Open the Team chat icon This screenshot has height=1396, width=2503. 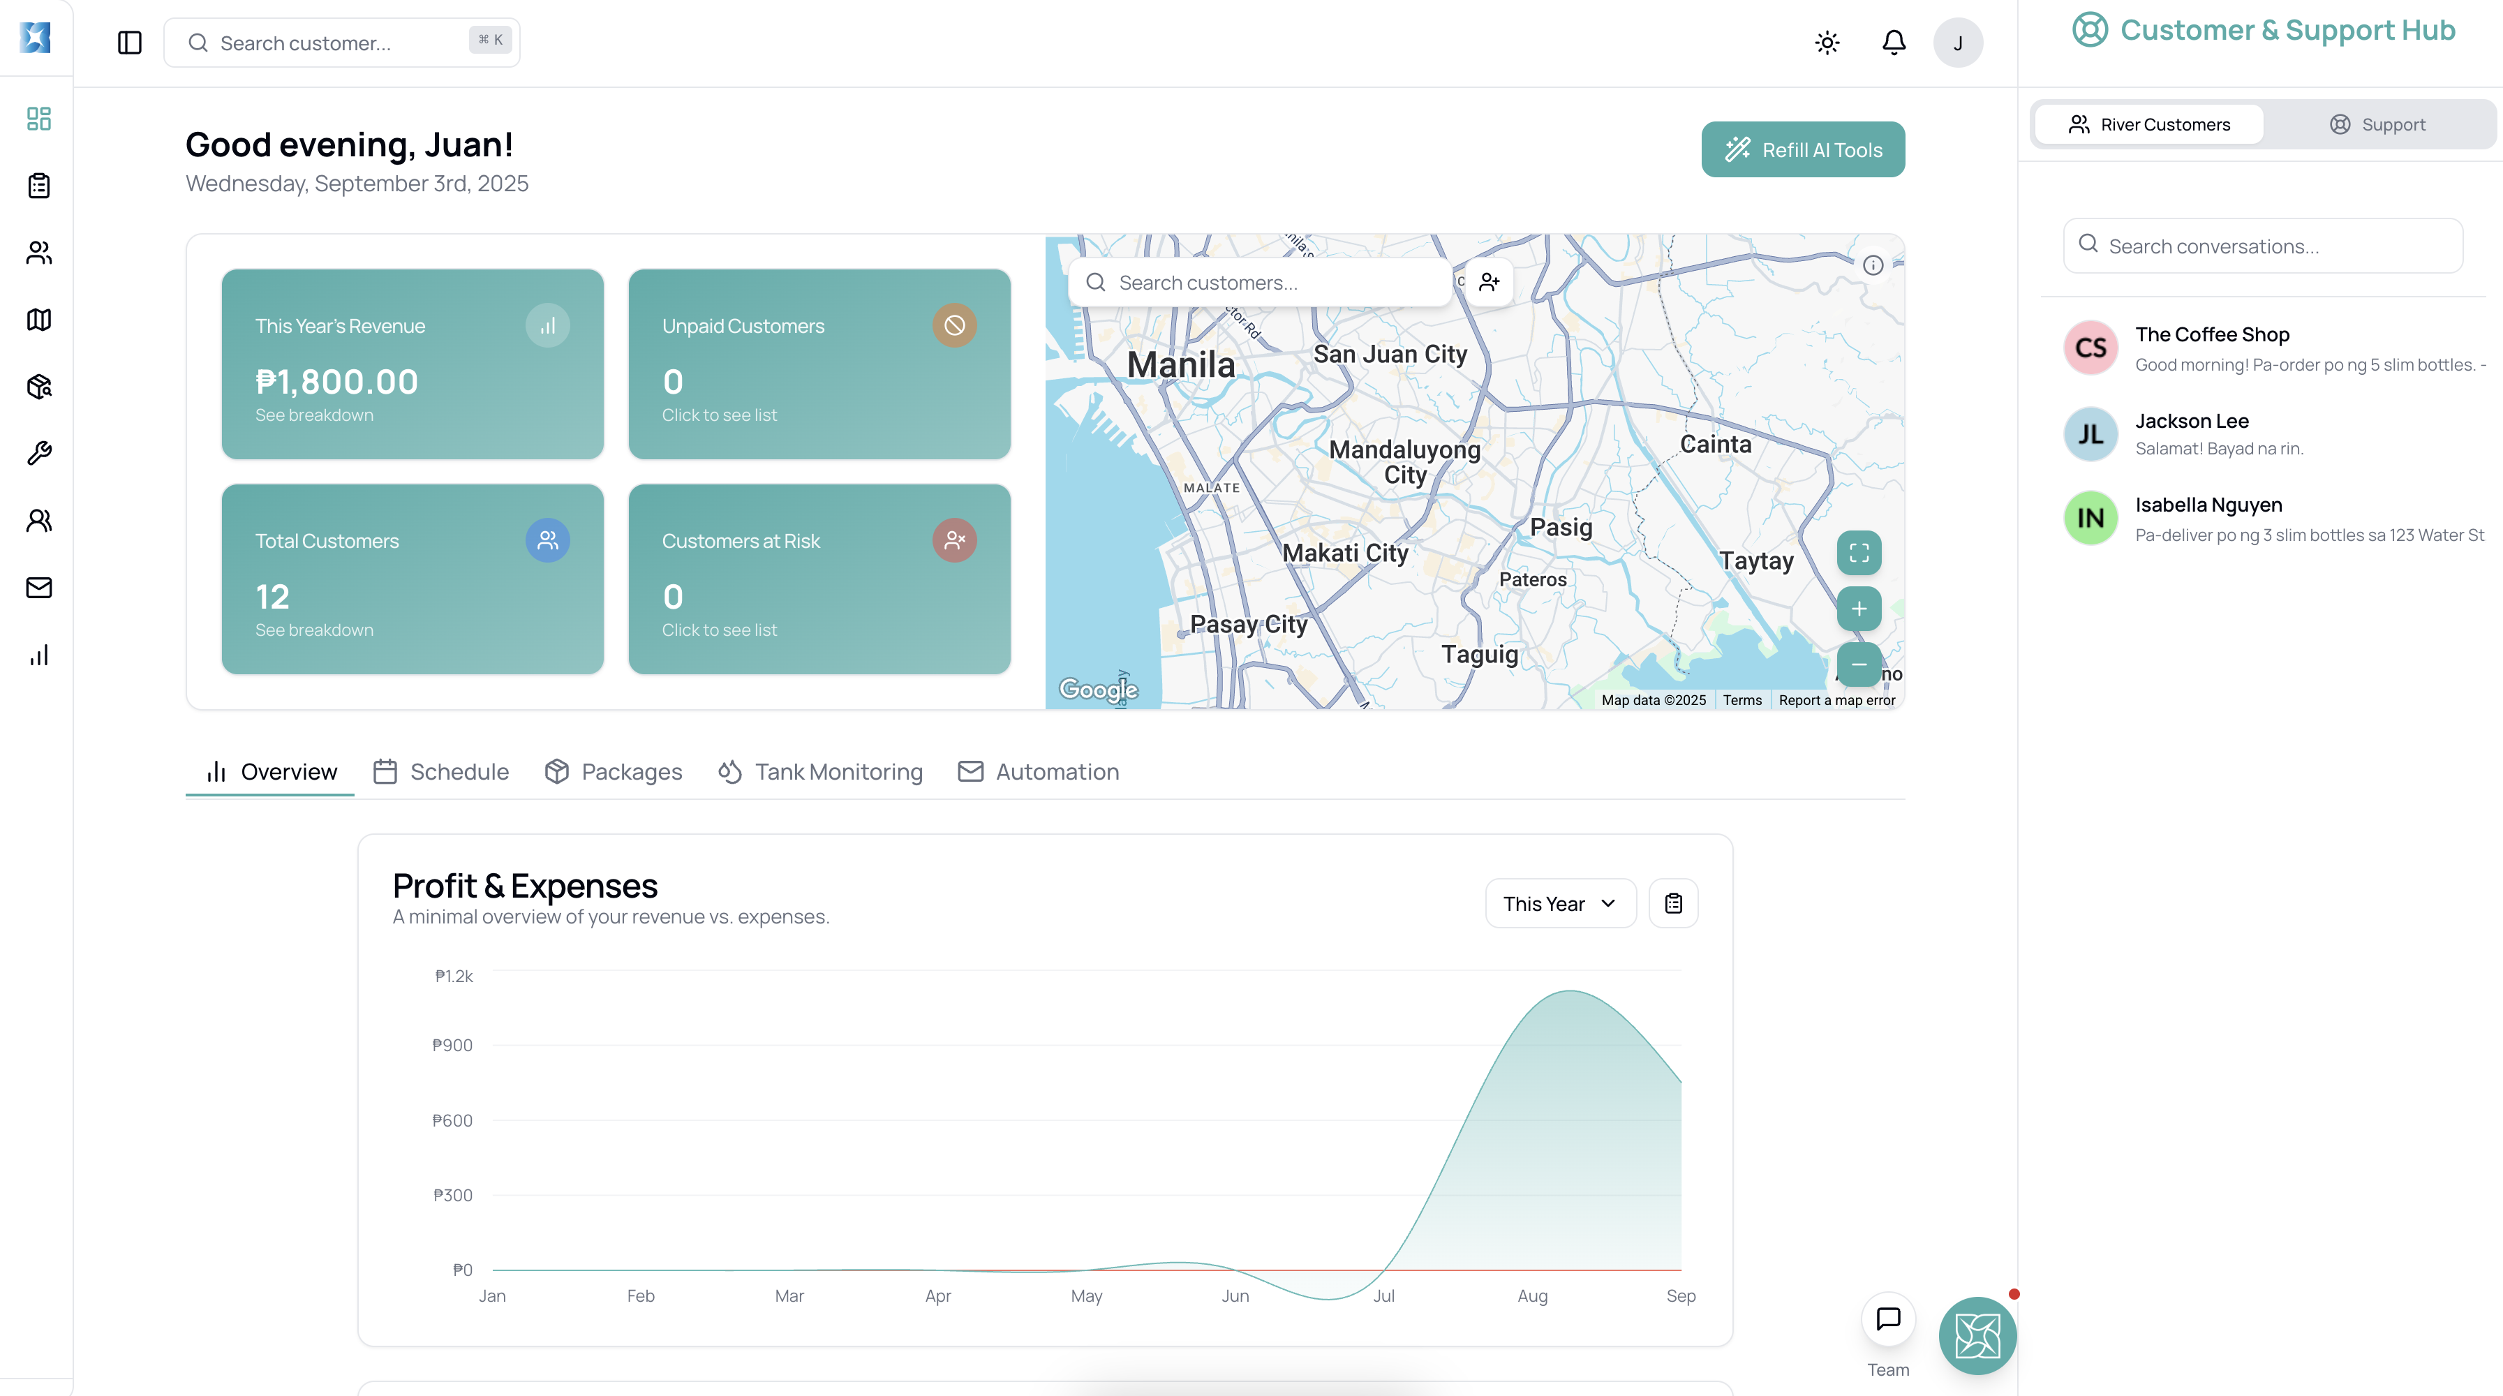(x=1887, y=1319)
